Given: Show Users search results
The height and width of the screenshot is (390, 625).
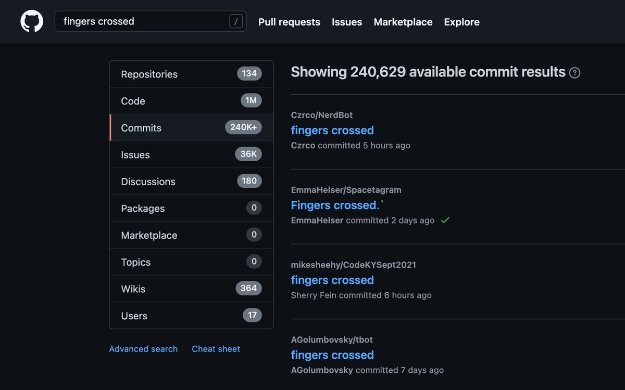Looking at the screenshot, I should pyautogui.click(x=191, y=316).
